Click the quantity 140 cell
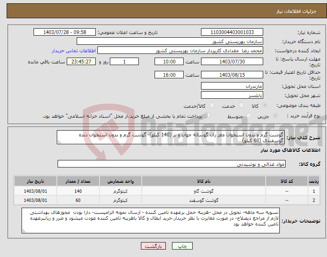 click(x=78, y=191)
